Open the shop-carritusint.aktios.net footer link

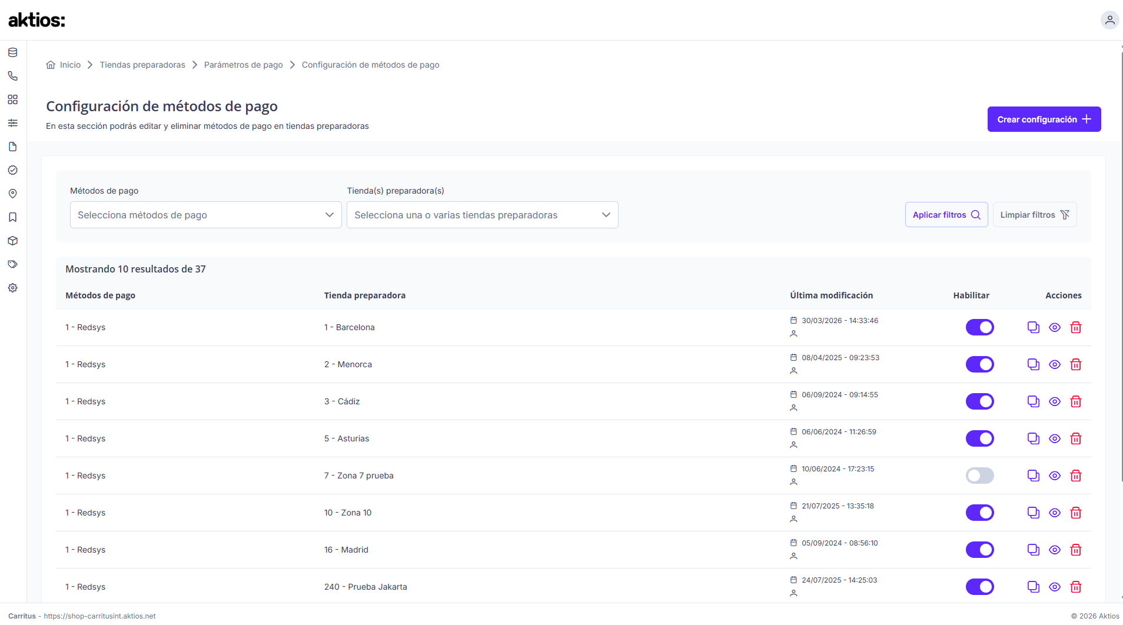tap(100, 616)
